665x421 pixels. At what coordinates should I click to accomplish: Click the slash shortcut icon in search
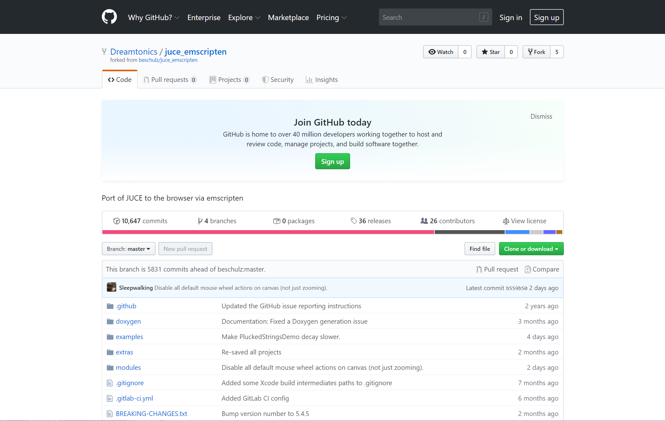484,17
